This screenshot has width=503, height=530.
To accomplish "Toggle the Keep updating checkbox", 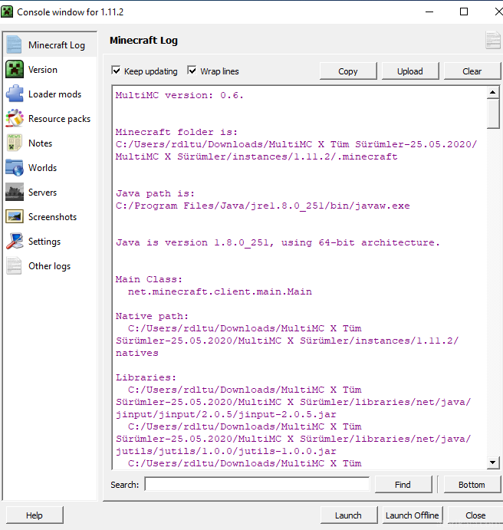I will (116, 71).
